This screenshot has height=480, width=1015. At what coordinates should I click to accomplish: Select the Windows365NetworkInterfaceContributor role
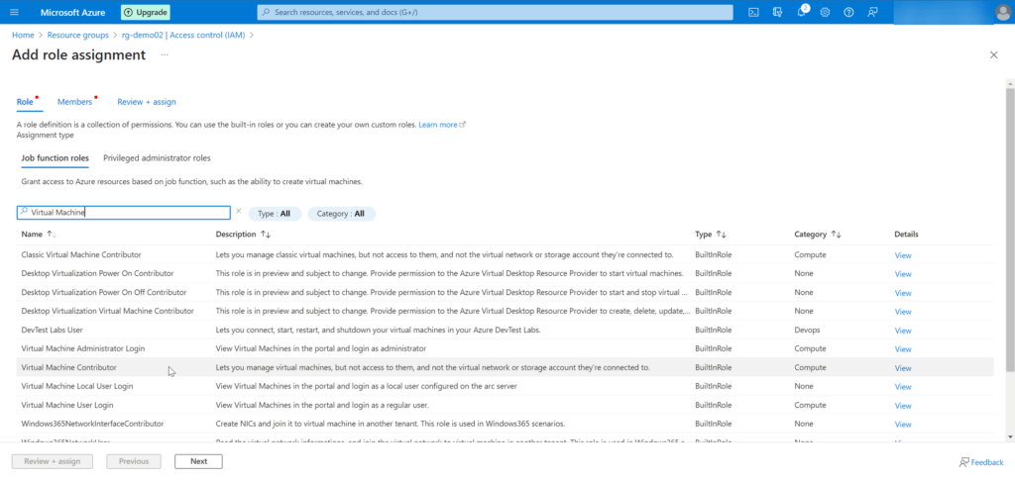point(505,424)
